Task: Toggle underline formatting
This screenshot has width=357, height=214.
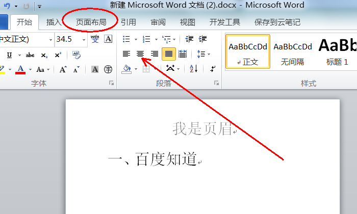Action: 9,55
